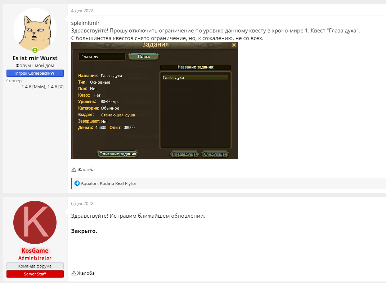Click the red K avatar of KosGame
This screenshot has width=386, height=283.
tap(35, 222)
